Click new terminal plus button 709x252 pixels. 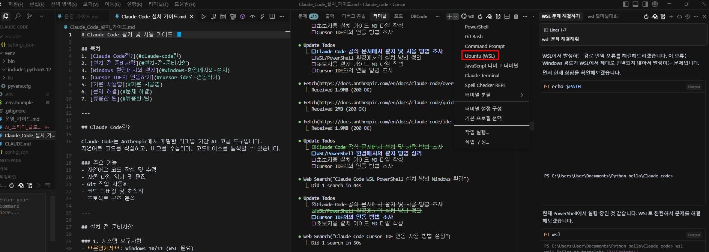point(449,16)
